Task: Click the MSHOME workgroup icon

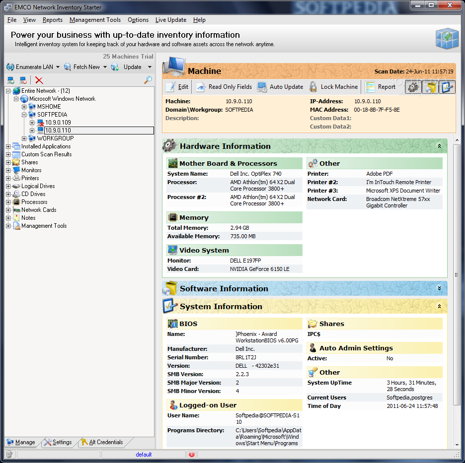Action: 32,107
